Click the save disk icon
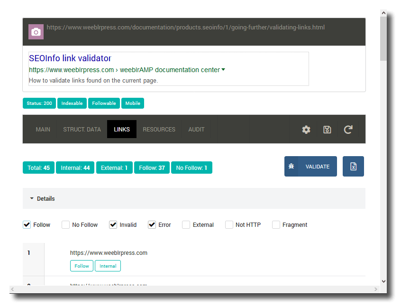This screenshot has height=308, width=401. tap(327, 130)
